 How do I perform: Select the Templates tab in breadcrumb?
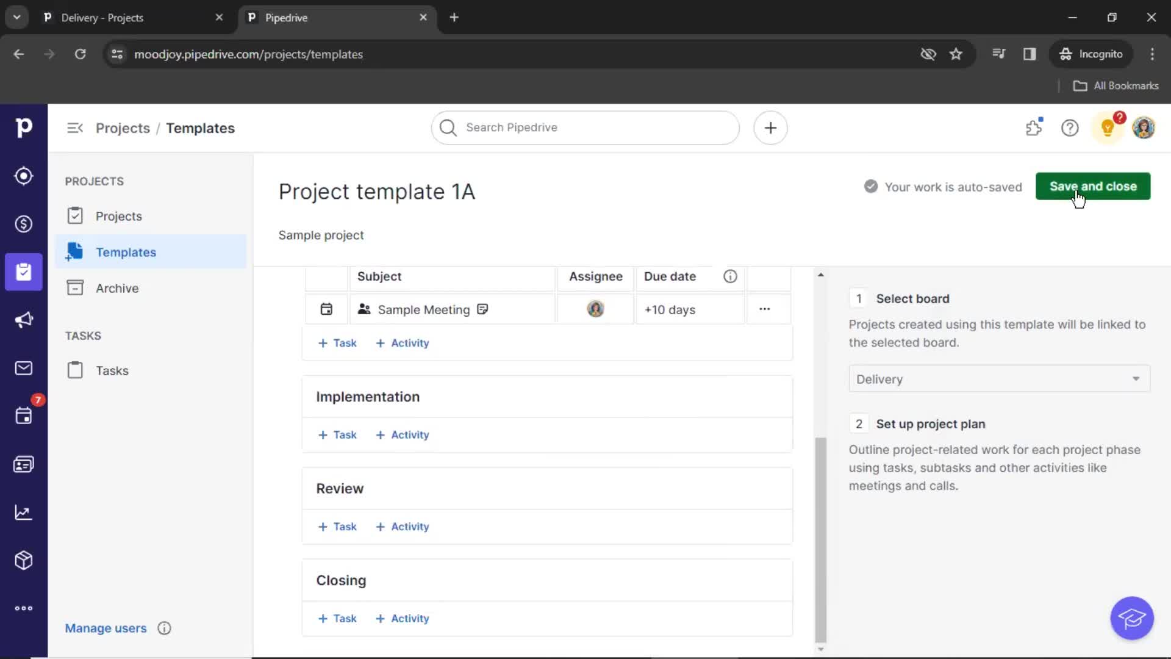click(x=200, y=128)
